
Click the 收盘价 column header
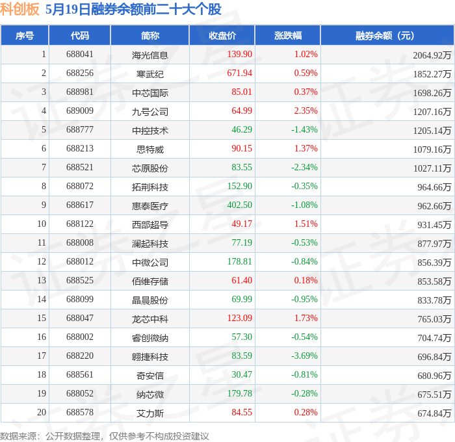pos(222,35)
